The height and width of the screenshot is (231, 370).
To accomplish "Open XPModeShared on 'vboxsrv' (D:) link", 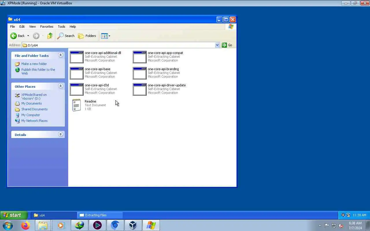I will (x=34, y=96).
